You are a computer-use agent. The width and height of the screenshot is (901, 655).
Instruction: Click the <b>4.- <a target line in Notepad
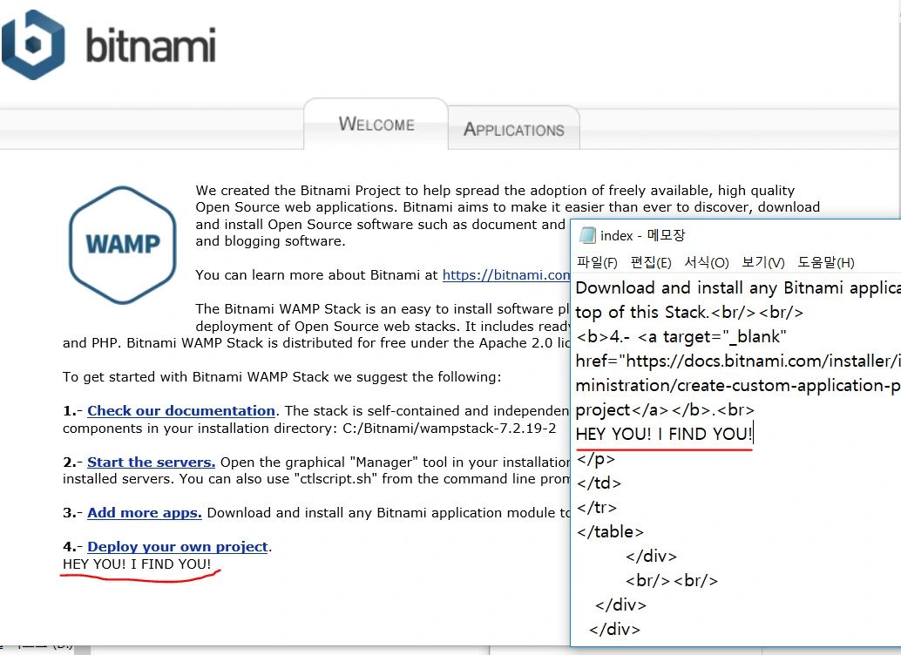coord(681,336)
